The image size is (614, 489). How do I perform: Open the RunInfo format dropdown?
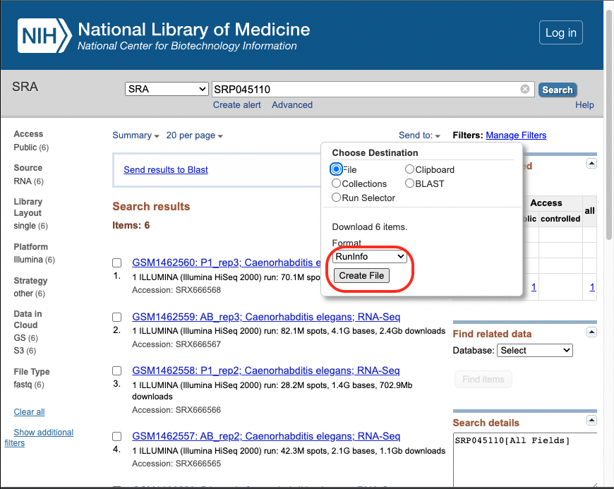coord(370,256)
